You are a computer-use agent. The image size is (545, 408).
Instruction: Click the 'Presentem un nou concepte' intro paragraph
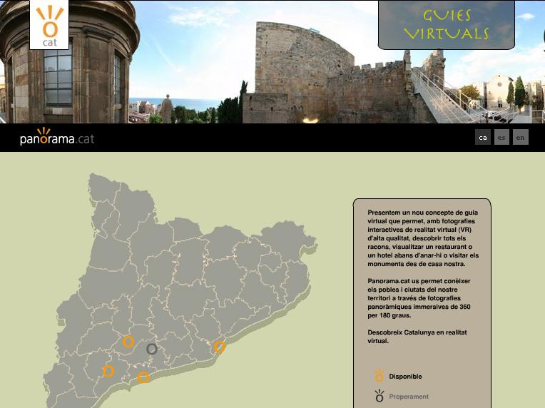click(422, 238)
